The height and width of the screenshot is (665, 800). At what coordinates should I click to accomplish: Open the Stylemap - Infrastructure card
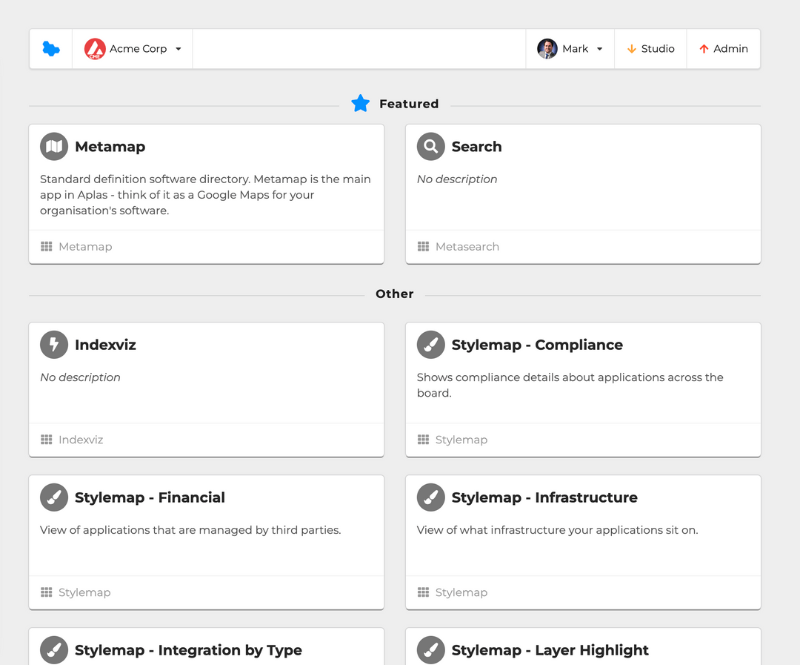(x=583, y=541)
